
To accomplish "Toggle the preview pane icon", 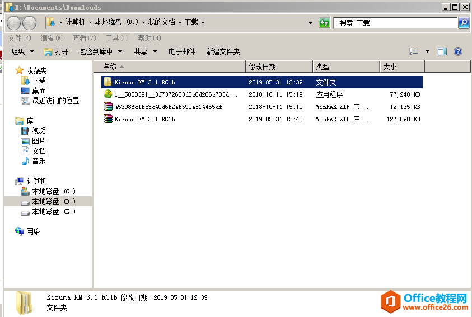I will [x=442, y=51].
